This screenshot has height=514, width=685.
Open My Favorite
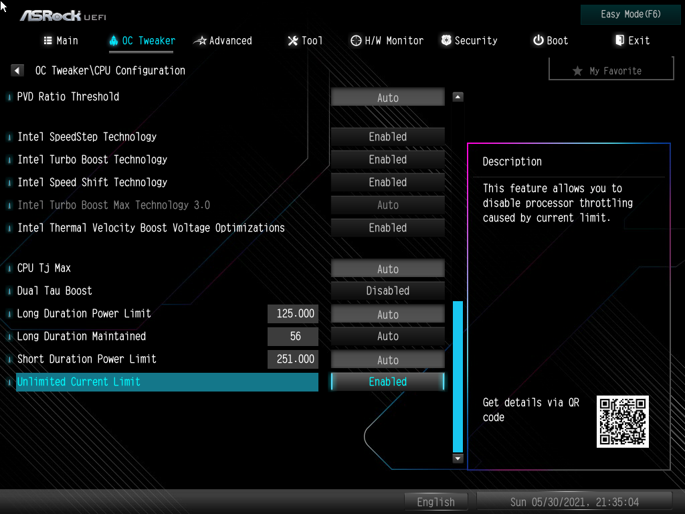coord(611,70)
